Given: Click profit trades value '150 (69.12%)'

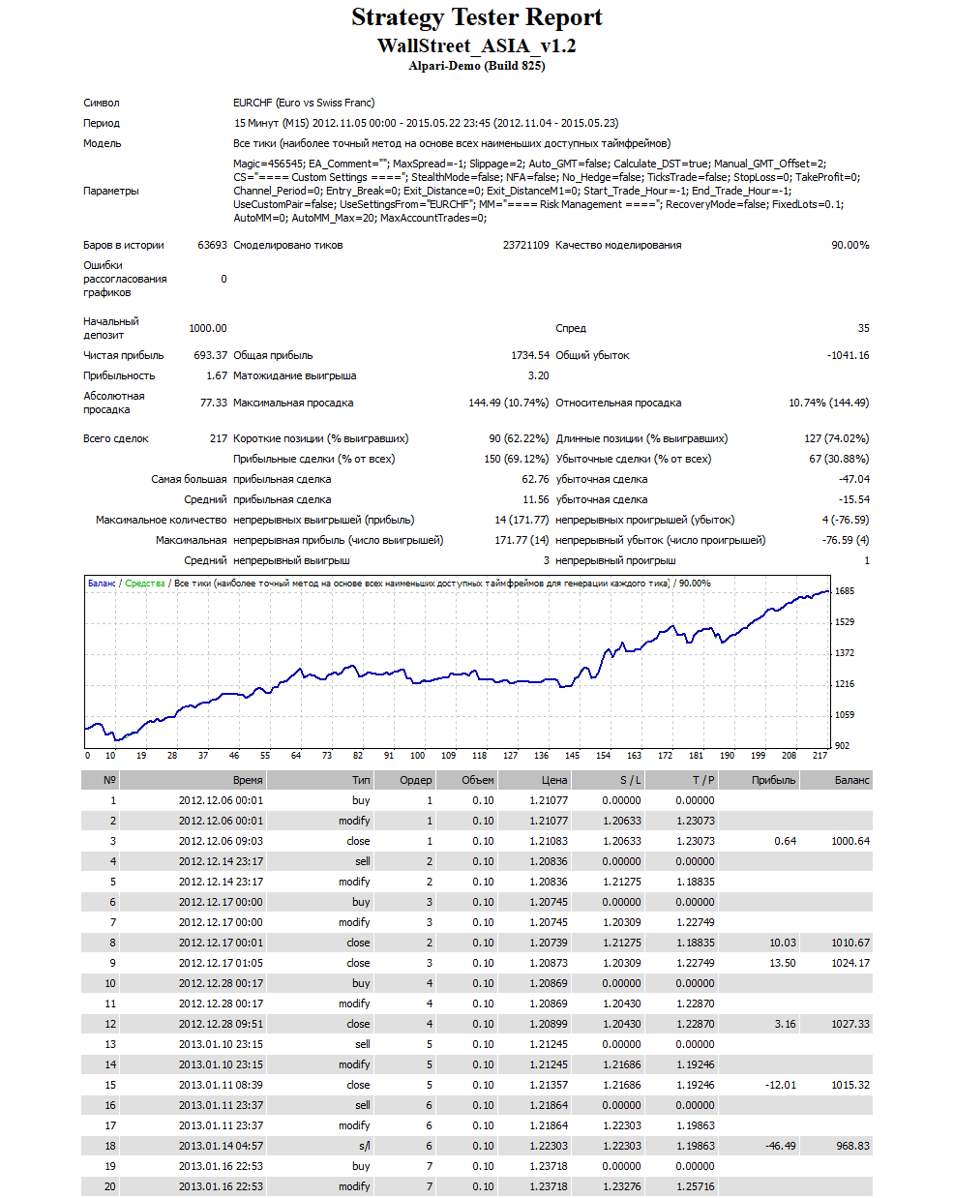Looking at the screenshot, I should point(517,459).
